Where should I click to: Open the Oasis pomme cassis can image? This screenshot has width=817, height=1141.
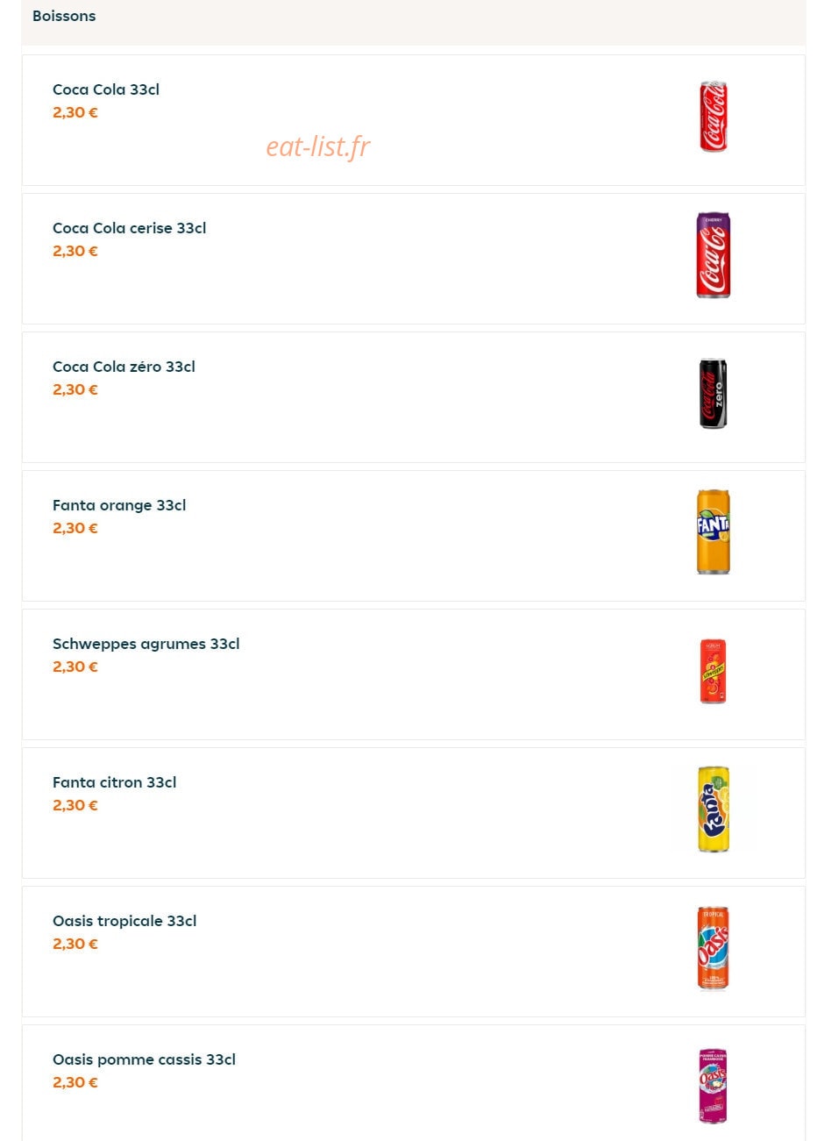point(713,1086)
